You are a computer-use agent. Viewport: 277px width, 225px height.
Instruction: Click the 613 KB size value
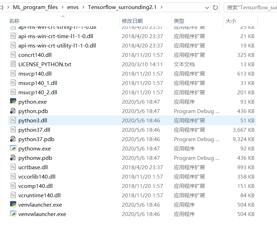tap(246, 74)
